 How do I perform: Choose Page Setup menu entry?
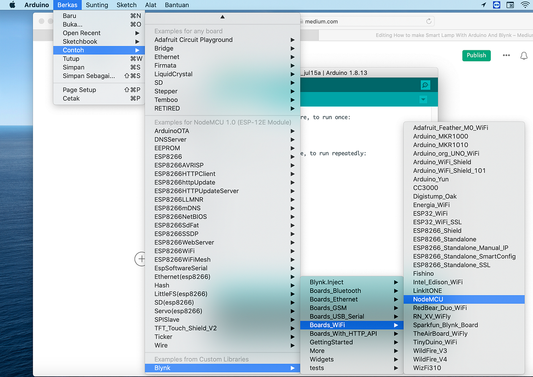(x=99, y=90)
